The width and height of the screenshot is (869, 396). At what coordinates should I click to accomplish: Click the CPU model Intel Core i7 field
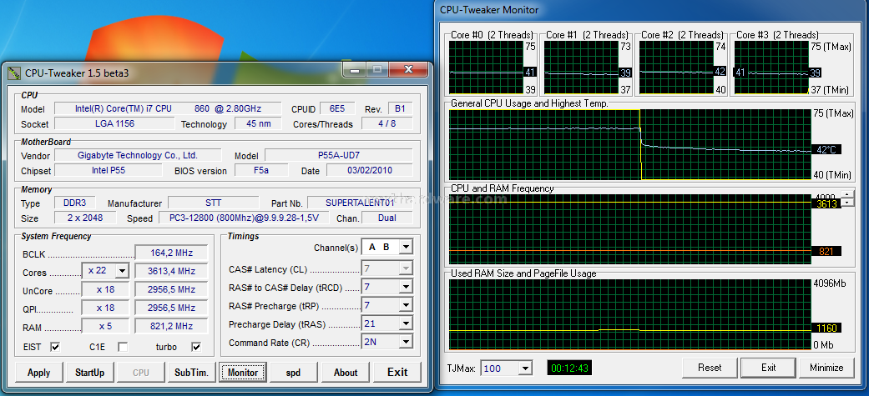168,108
